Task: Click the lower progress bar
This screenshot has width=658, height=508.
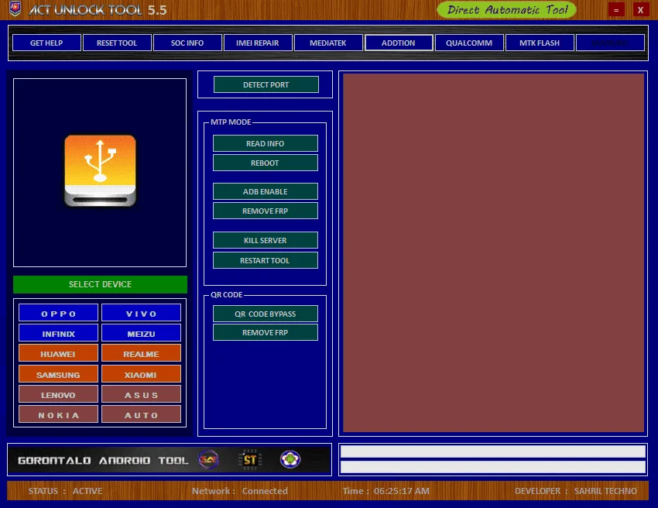Action: point(492,467)
